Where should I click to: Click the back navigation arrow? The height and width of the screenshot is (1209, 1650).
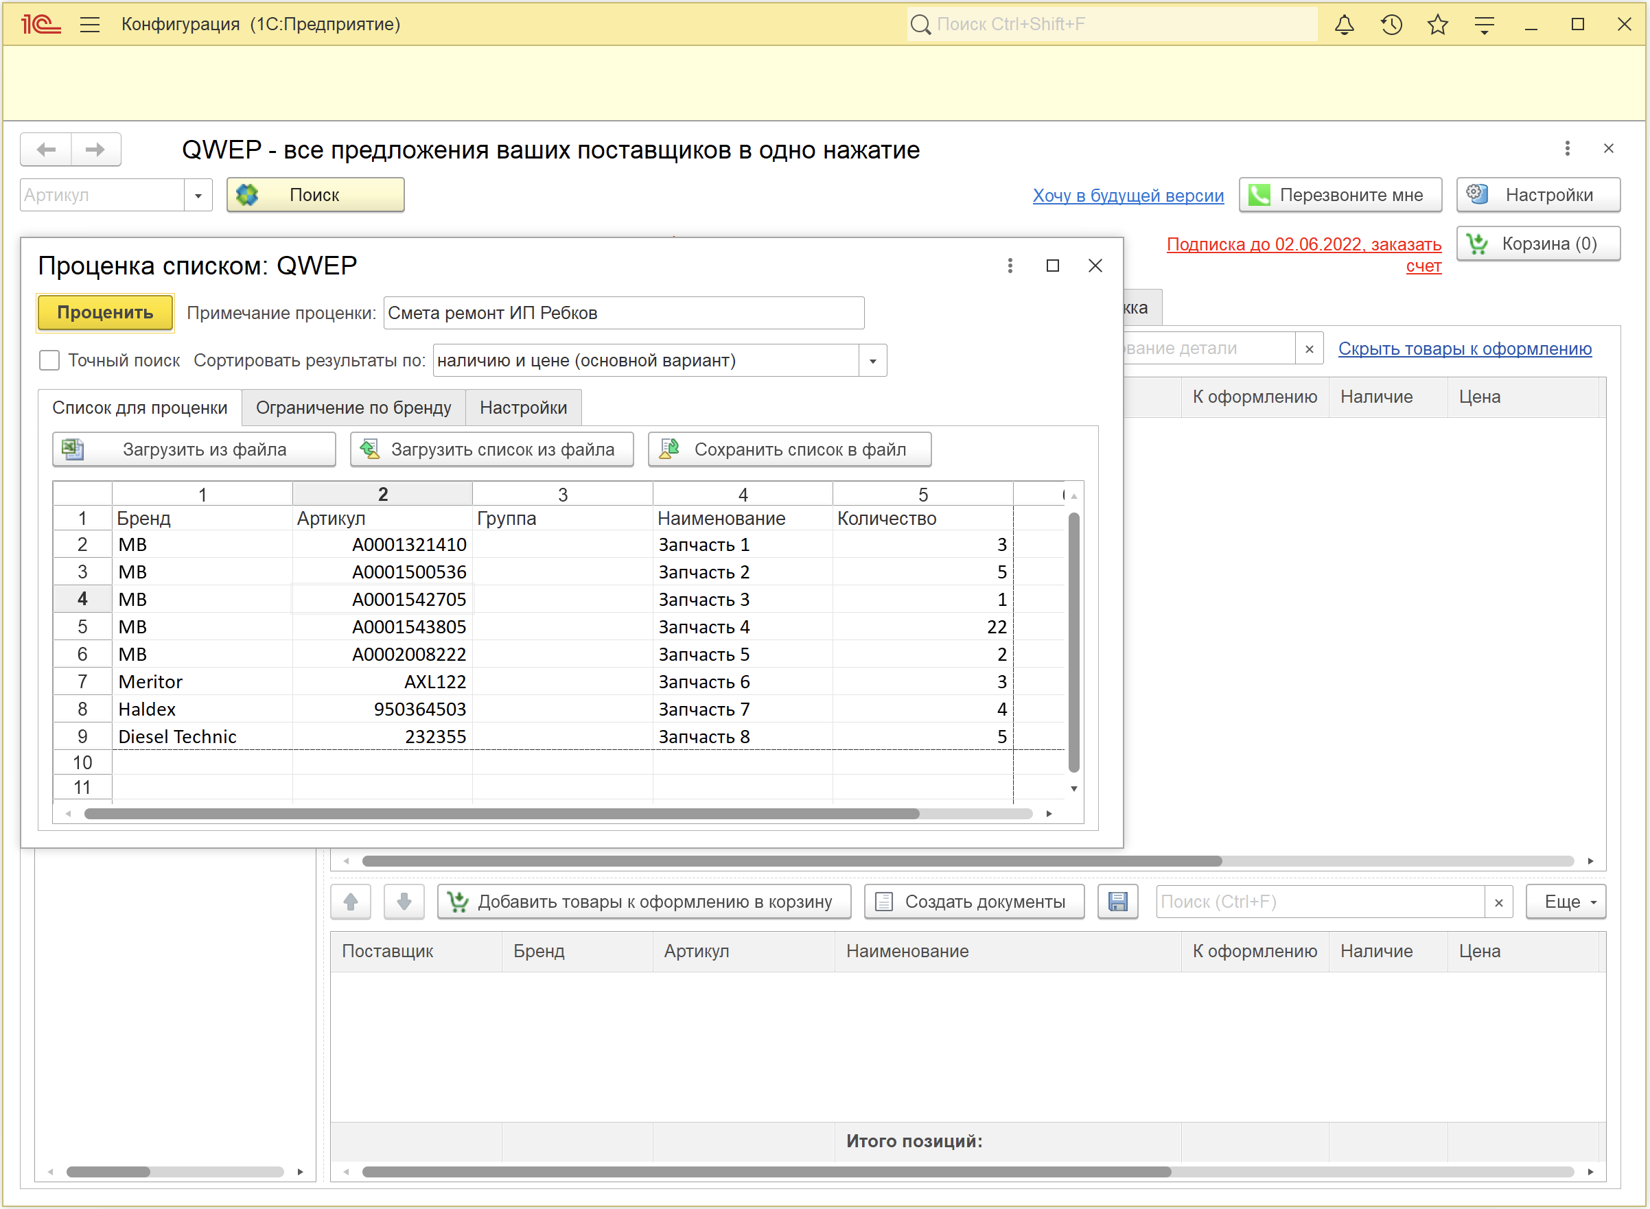tap(46, 150)
